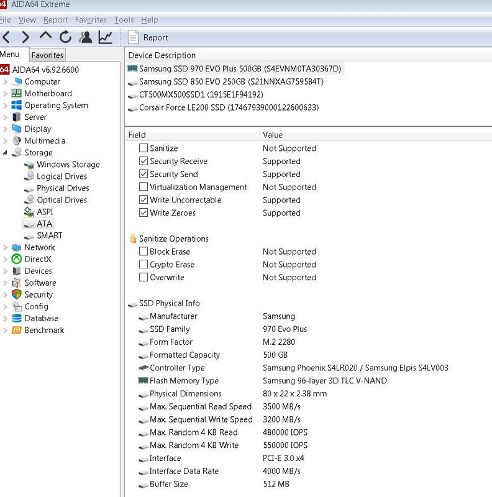Click the Refresh toolbar icon

[66, 37]
